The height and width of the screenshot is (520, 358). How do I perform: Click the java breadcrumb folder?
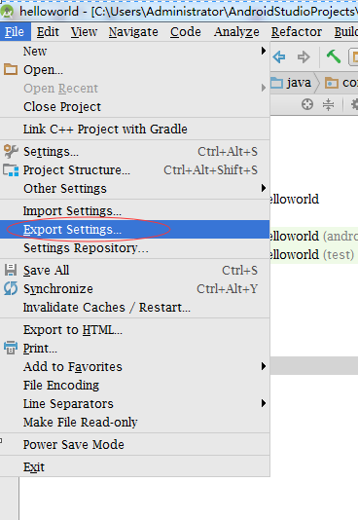[x=292, y=83]
